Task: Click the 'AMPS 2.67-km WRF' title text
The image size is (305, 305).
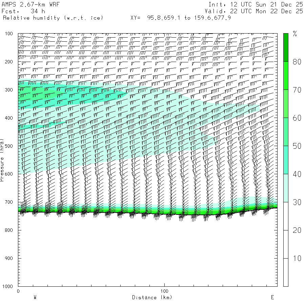Action: (30, 4)
